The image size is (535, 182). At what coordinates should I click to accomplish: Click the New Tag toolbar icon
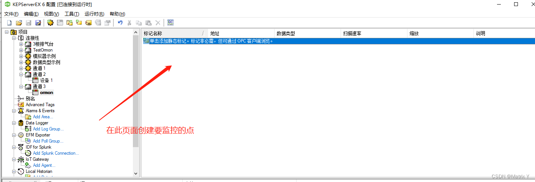coord(79,23)
